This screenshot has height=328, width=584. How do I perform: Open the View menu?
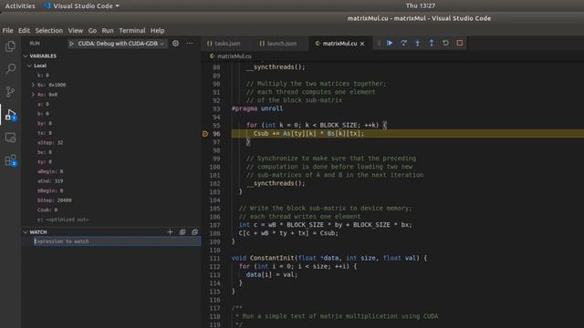point(75,30)
